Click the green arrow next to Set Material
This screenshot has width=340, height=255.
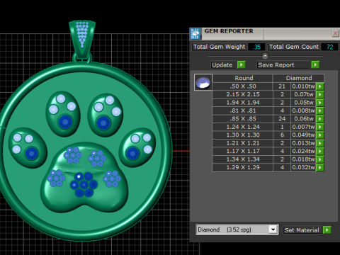(327, 229)
